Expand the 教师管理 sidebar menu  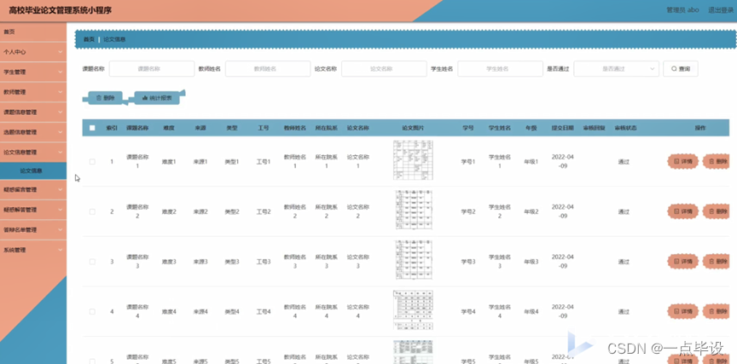coord(33,92)
